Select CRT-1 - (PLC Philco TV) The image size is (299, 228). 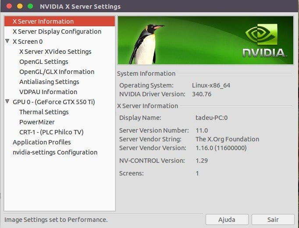pos(51,132)
